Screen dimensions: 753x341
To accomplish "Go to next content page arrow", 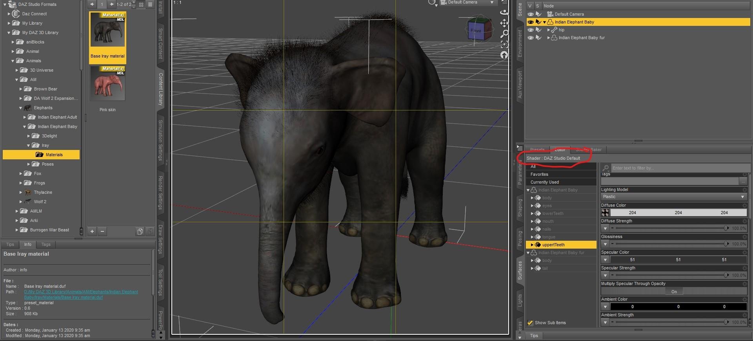I will [x=112, y=4].
